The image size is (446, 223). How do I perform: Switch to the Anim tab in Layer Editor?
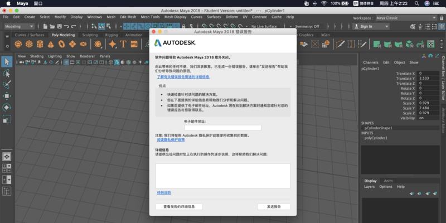tap(388, 181)
